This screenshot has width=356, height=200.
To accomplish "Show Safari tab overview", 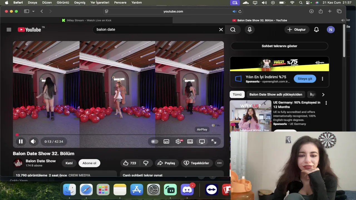I will [x=339, y=11].
